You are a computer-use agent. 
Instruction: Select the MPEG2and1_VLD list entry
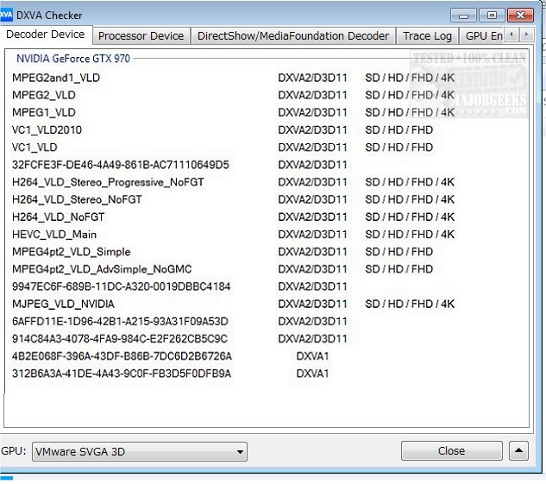[56, 78]
